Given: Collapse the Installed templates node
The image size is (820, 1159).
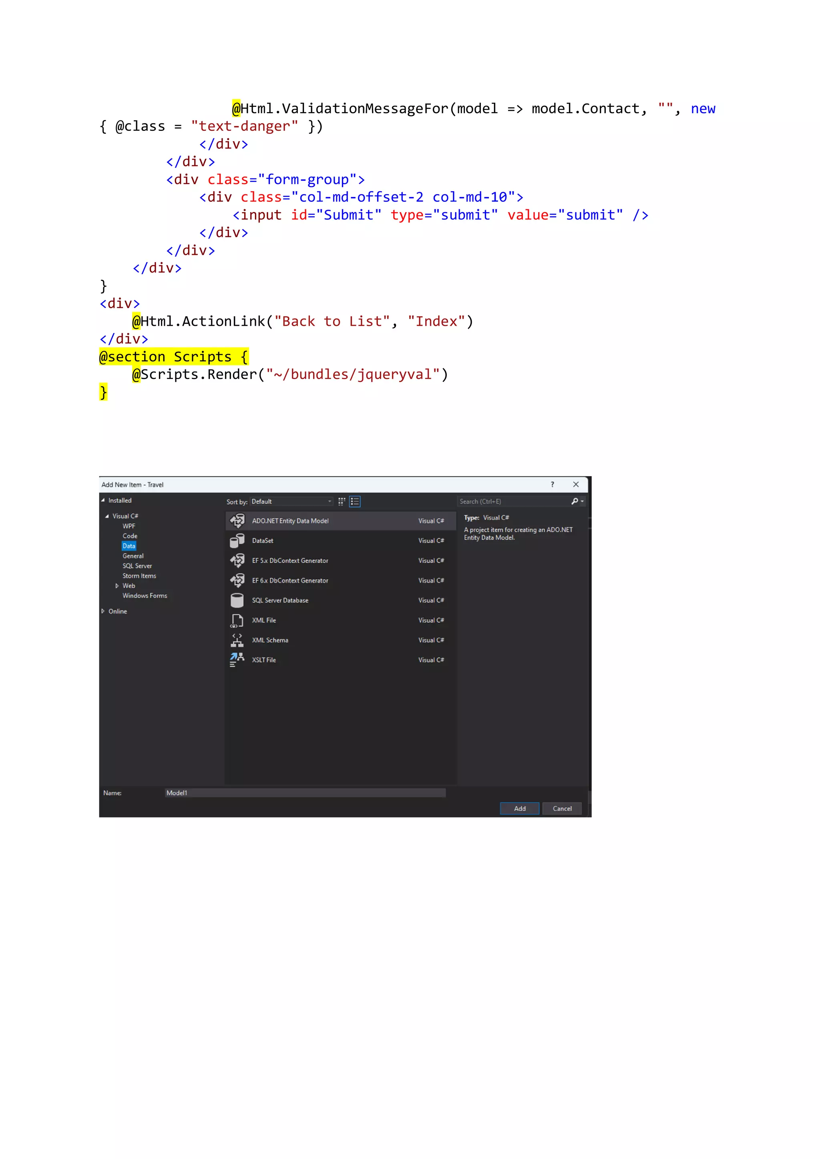Looking at the screenshot, I should [103, 500].
